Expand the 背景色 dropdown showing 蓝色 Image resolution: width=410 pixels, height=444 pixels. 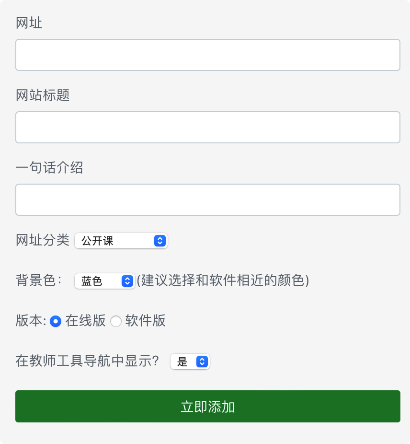[x=104, y=281]
